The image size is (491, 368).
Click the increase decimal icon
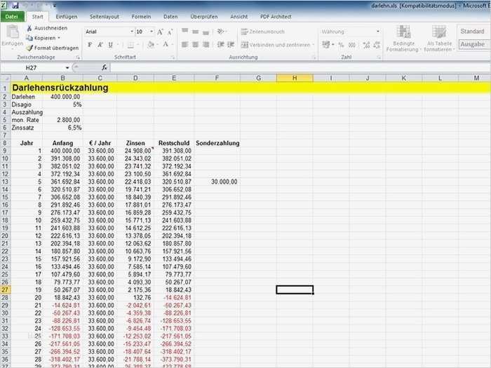click(366, 45)
